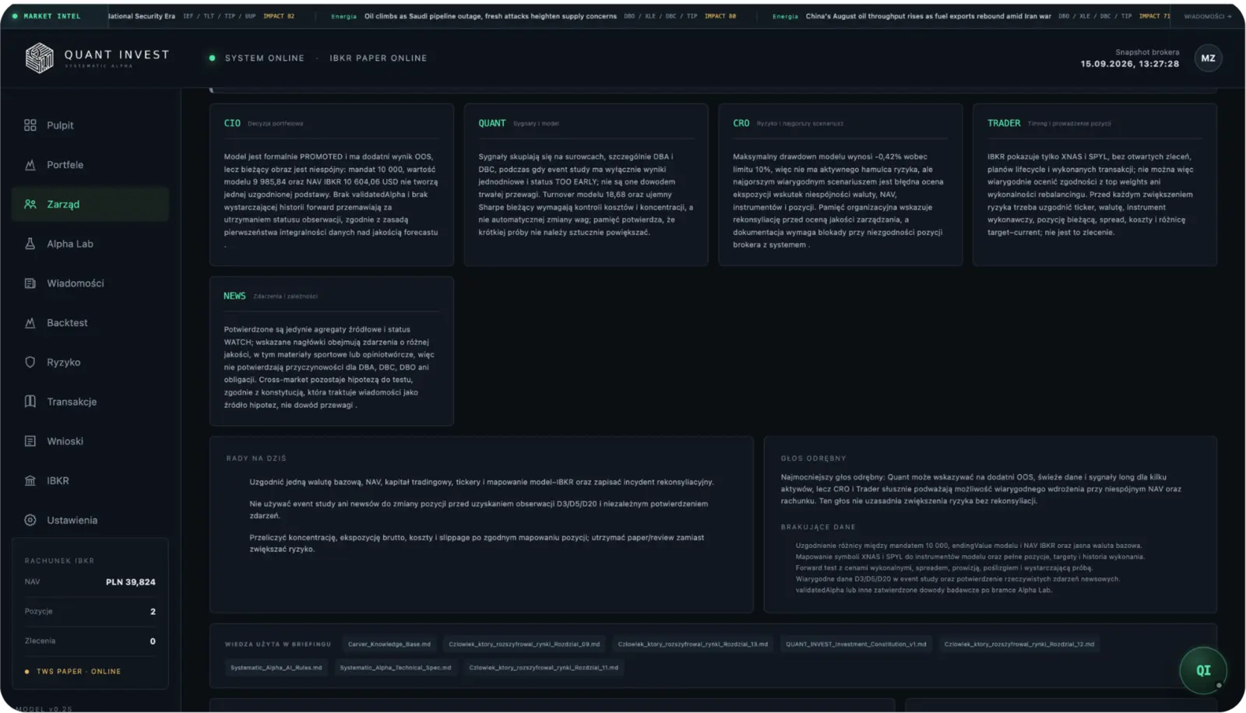This screenshot has width=1246, height=713.
Task: Open the Transakcje book icon
Action: coord(30,402)
